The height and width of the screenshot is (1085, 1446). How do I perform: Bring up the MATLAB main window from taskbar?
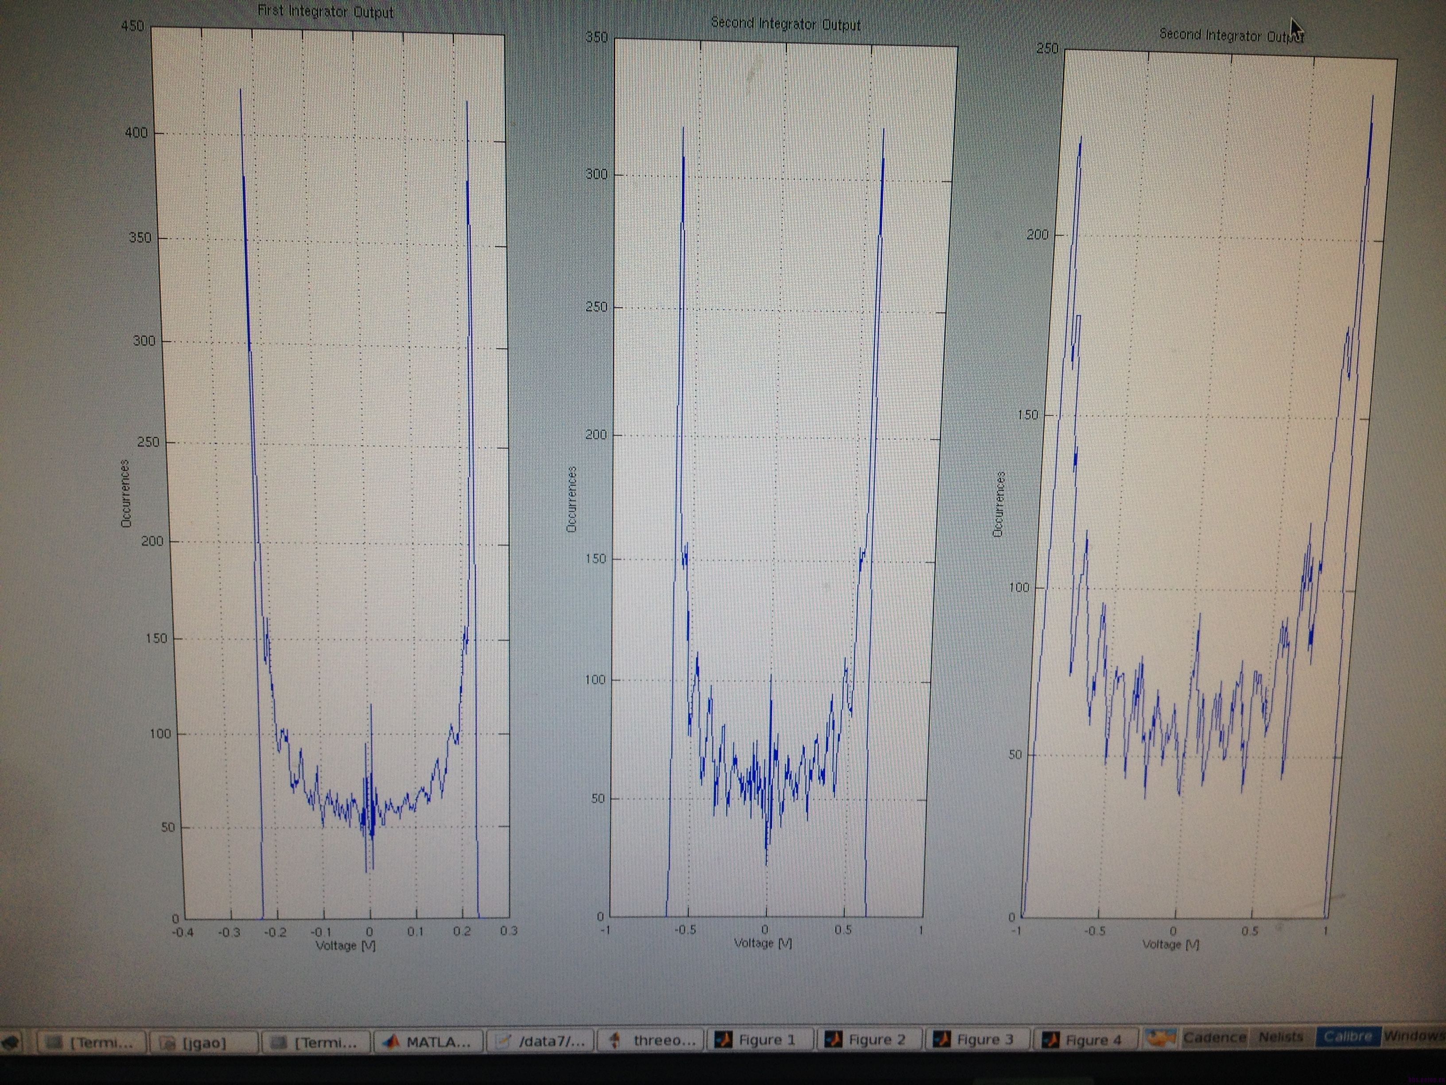coord(428,1041)
